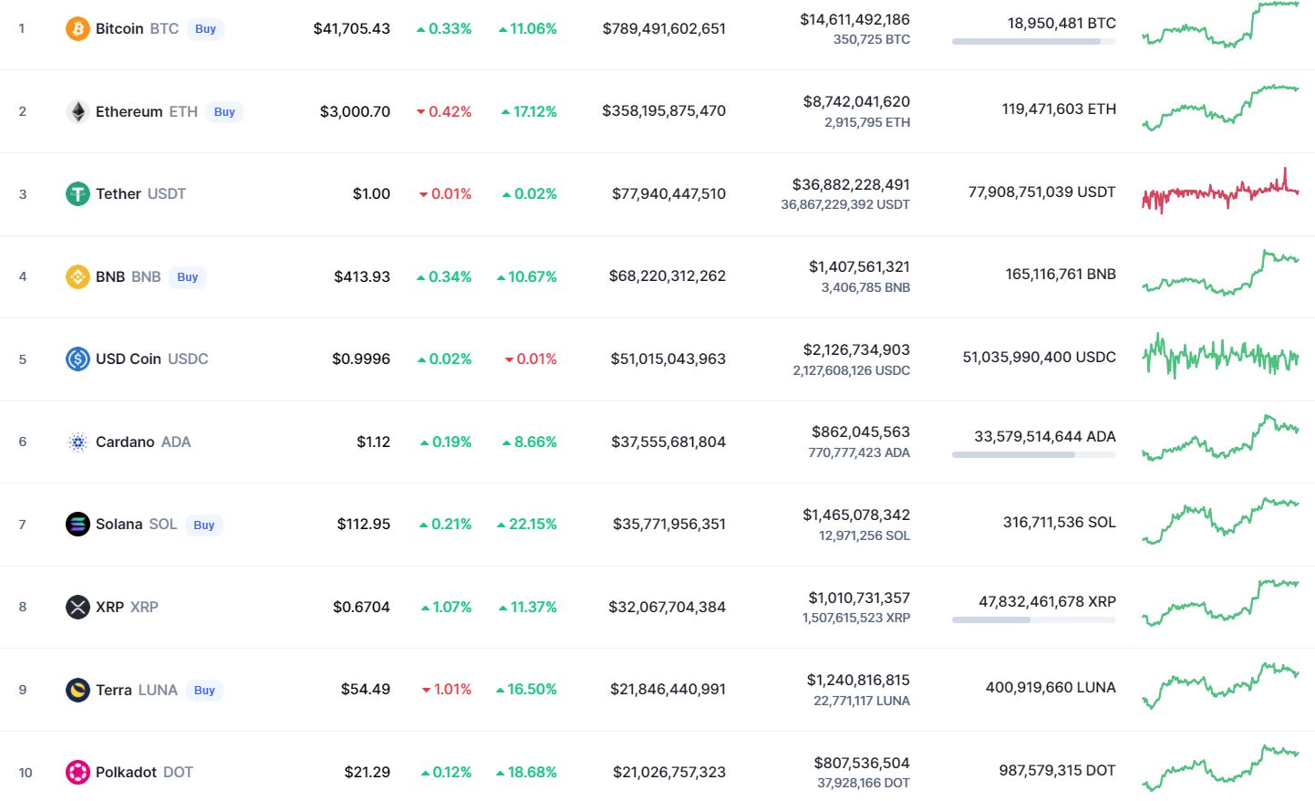Viewport: 1315px width, 801px height.
Task: Open Tether's red 7-day price chart
Action: pos(1220,192)
